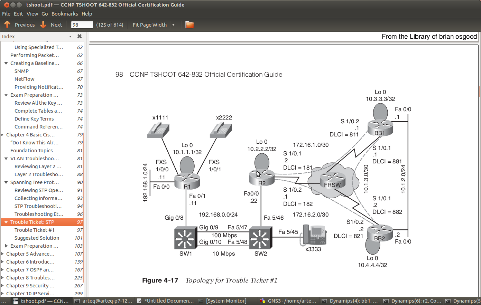Image resolution: width=481 pixels, height=305 pixels.
Task: Click the Previous page arrow icon
Action: point(7,25)
